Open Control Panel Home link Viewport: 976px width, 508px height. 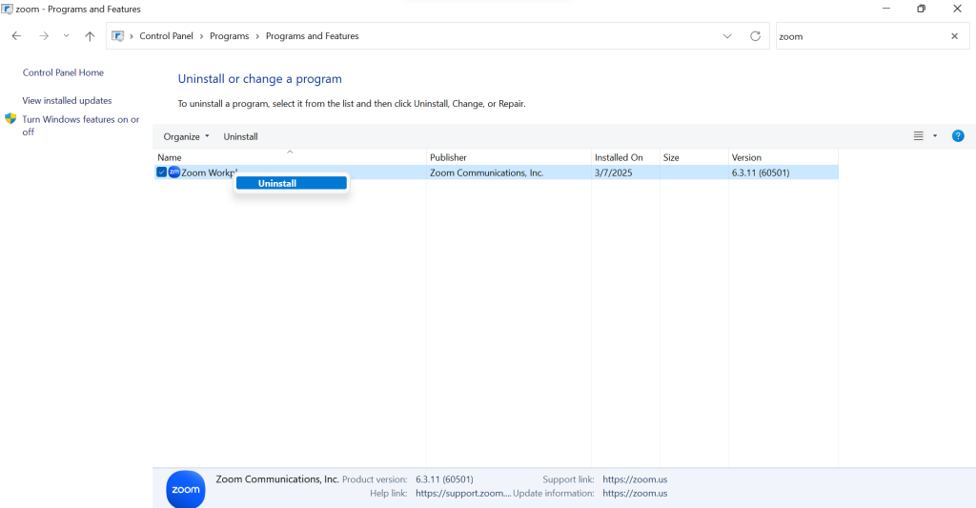click(x=64, y=72)
